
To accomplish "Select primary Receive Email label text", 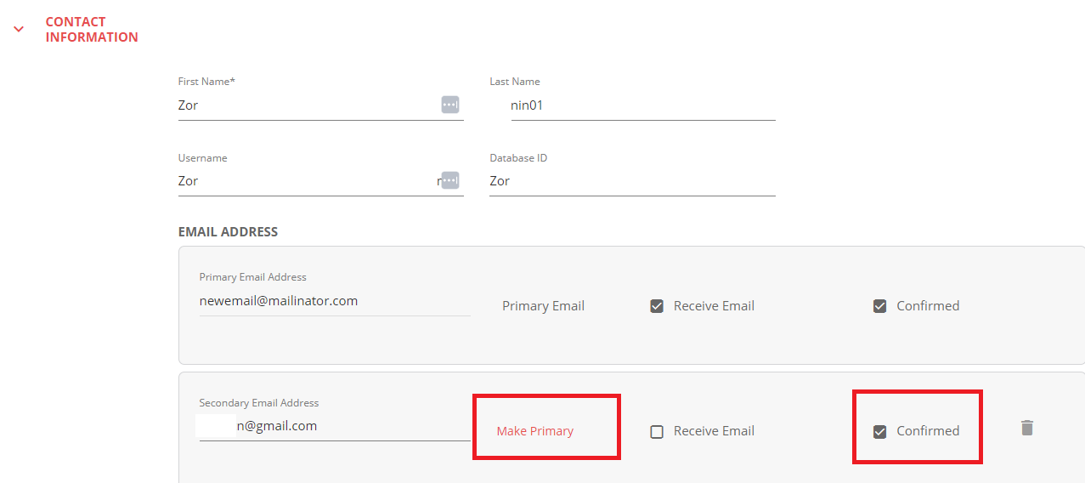I will pos(714,306).
